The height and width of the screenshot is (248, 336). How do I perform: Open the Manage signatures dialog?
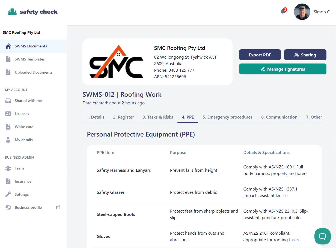click(283, 69)
